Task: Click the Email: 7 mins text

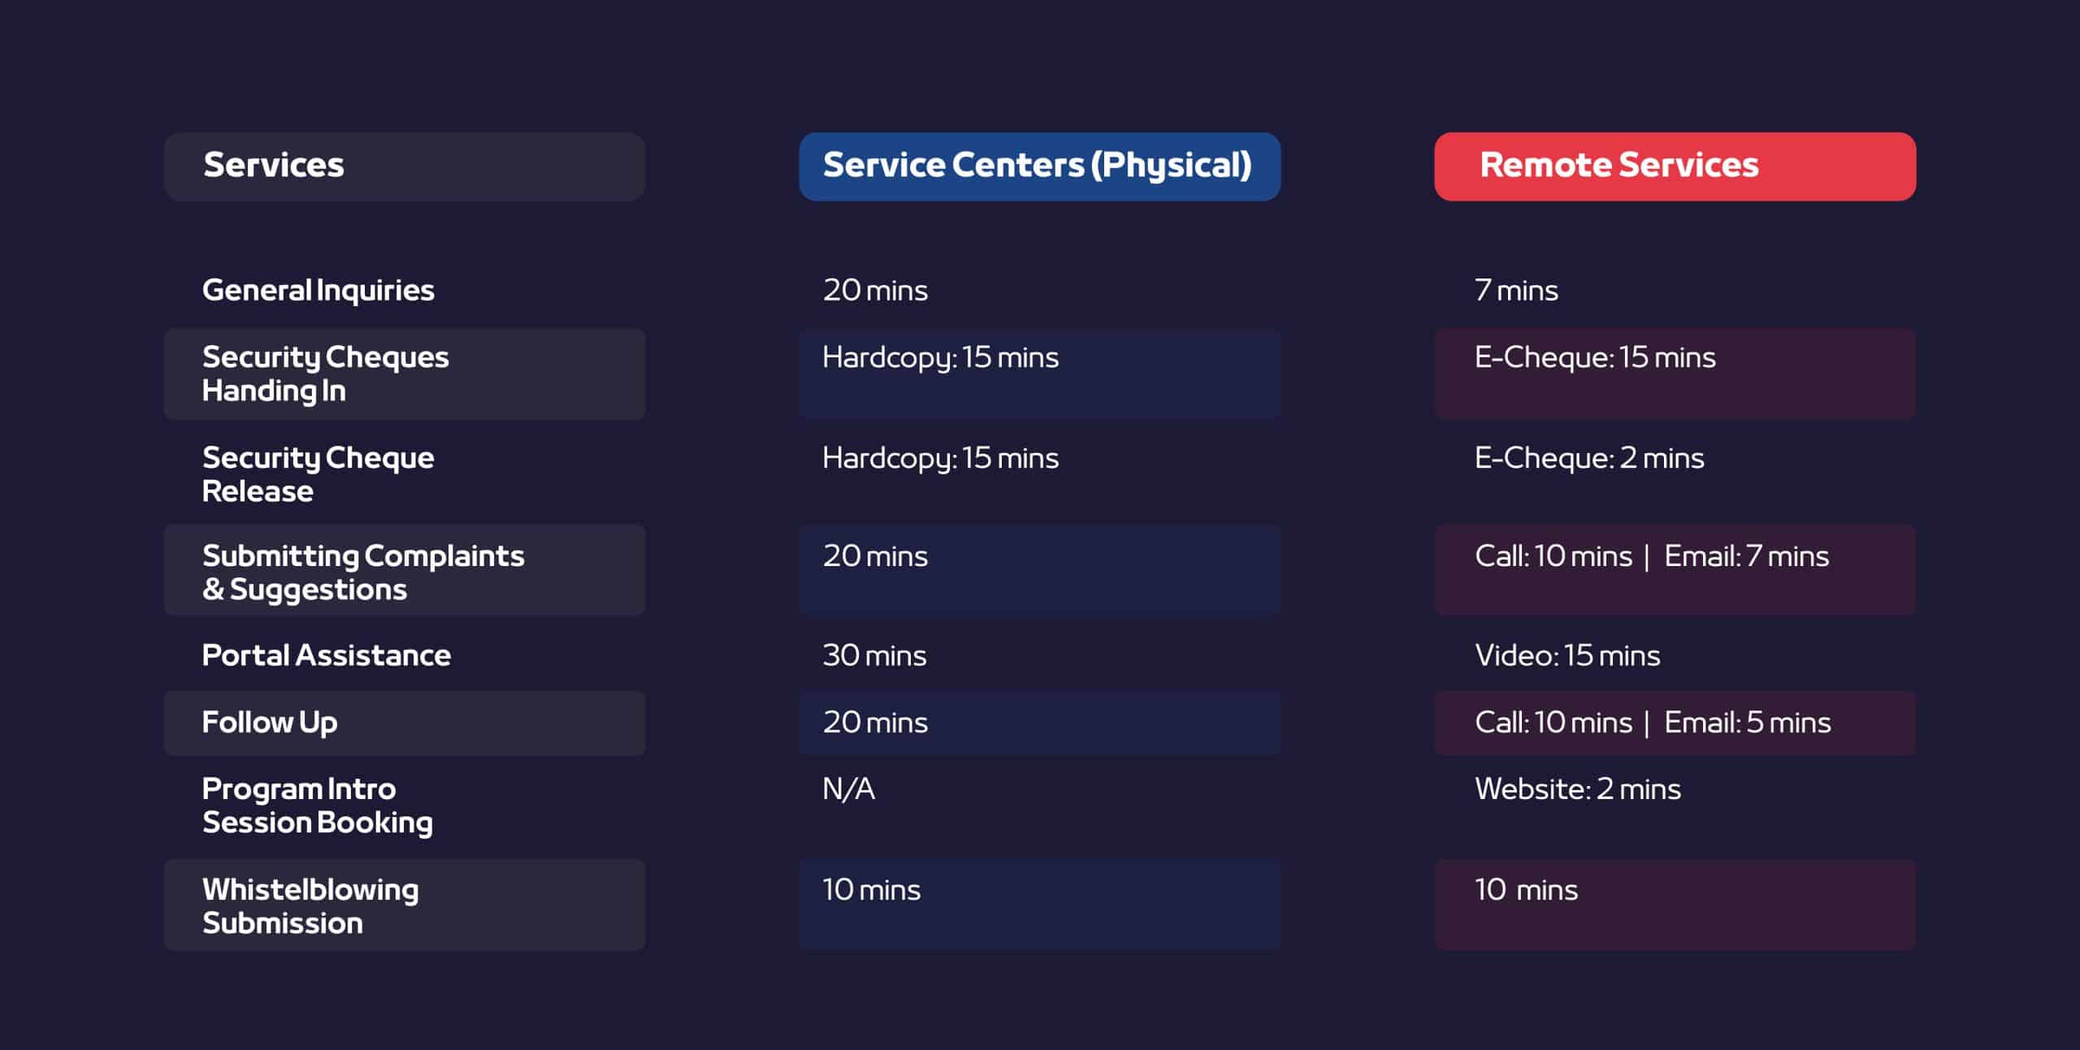Action: (x=1746, y=557)
